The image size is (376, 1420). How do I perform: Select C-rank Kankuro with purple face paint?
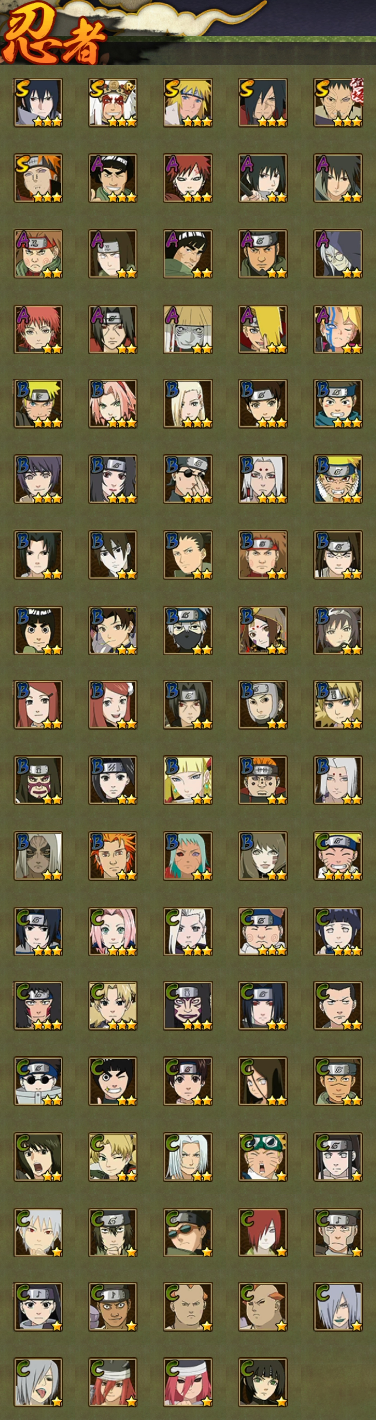188,1006
